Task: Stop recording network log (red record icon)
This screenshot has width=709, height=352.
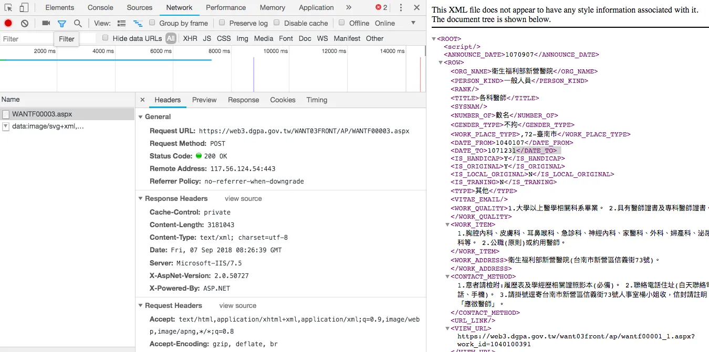Action: [x=7, y=23]
